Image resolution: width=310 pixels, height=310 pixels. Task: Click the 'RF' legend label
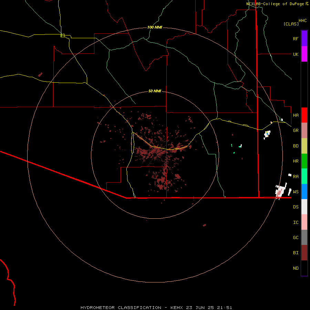click(x=296, y=39)
